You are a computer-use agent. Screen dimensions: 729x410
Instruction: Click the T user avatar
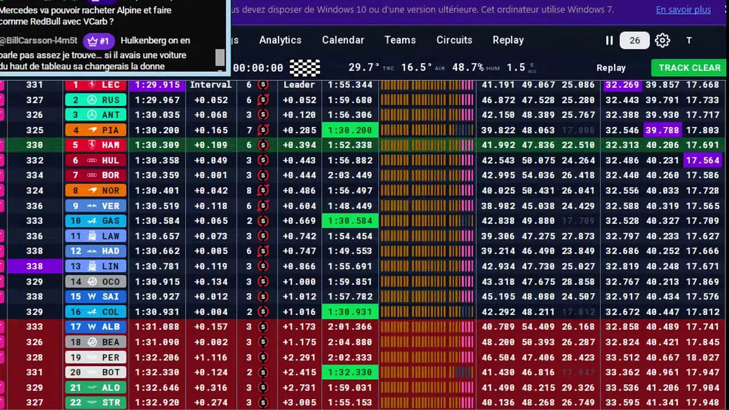(689, 40)
